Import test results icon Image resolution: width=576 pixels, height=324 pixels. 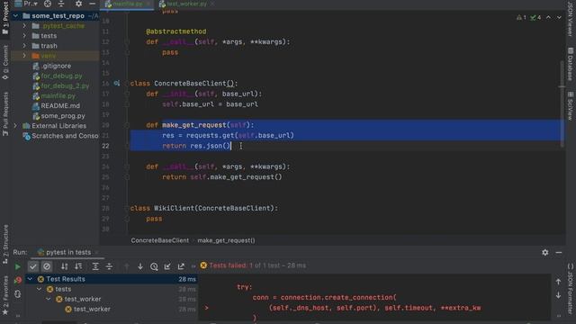167,266
